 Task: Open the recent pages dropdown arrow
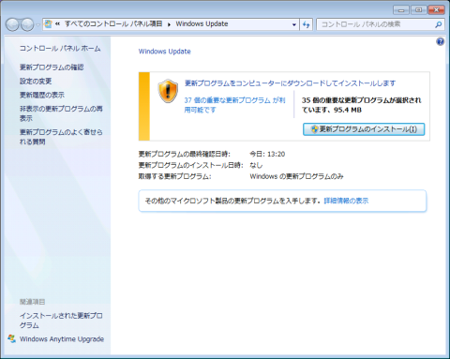coord(37,24)
